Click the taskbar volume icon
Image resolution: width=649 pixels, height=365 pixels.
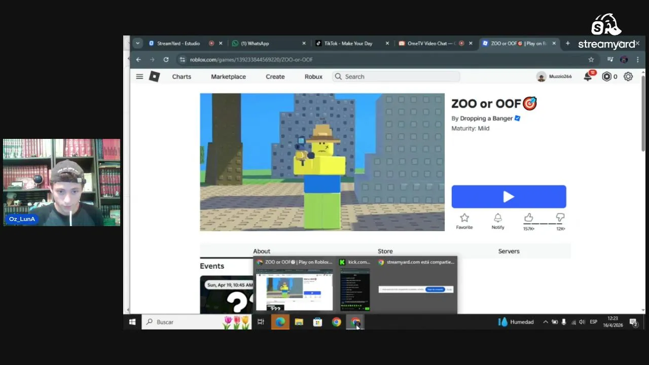(582, 322)
